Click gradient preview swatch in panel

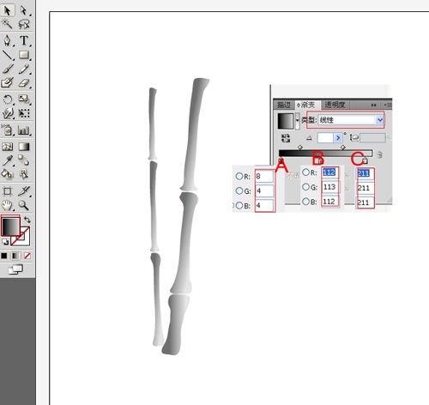[x=286, y=121]
